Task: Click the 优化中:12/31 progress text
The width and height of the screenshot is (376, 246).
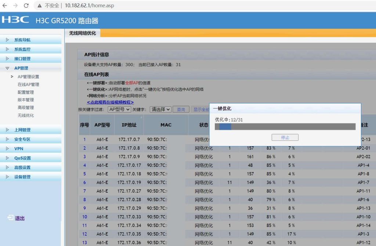Action: click(x=229, y=120)
